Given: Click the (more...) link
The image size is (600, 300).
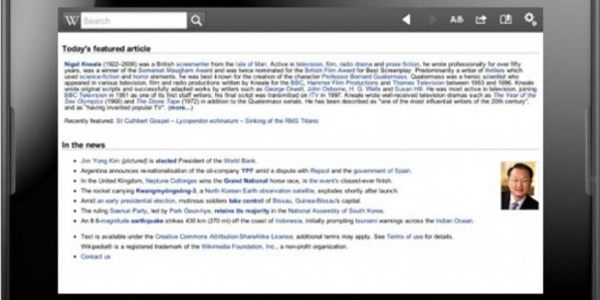Looking at the screenshot, I should 179,107.
